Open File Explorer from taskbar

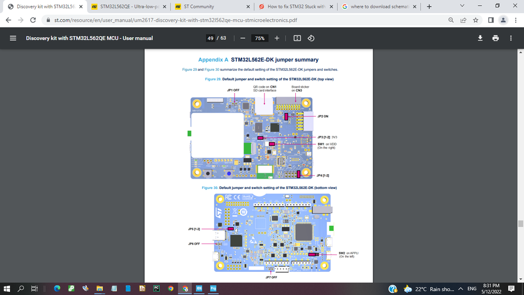pyautogui.click(x=100, y=289)
